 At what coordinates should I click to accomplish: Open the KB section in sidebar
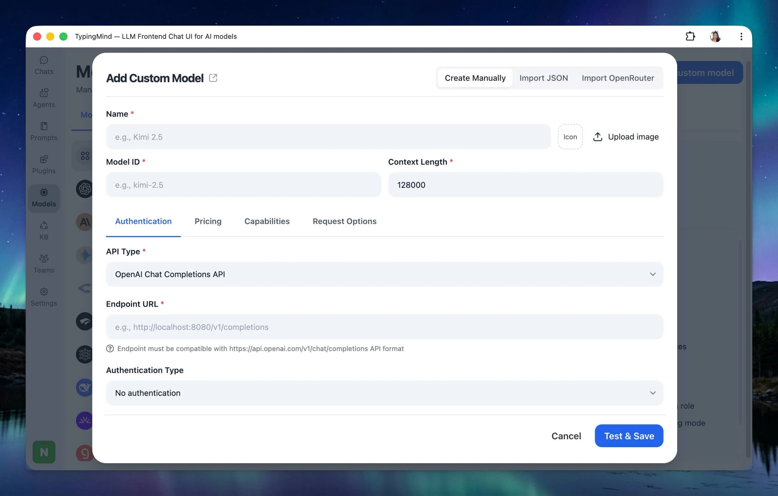(44, 231)
